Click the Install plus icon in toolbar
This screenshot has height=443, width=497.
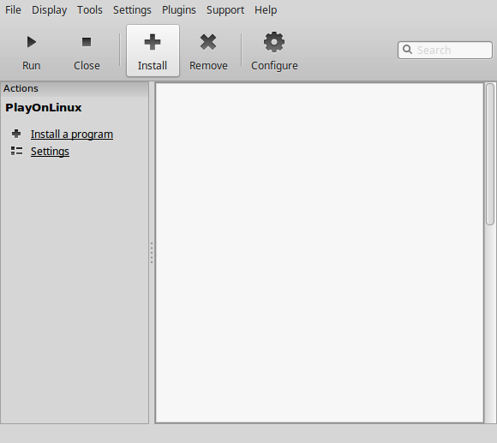[153, 42]
